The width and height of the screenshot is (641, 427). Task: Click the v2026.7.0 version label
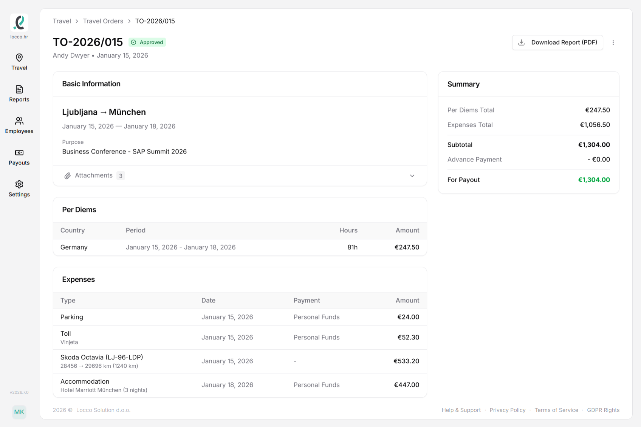19,392
